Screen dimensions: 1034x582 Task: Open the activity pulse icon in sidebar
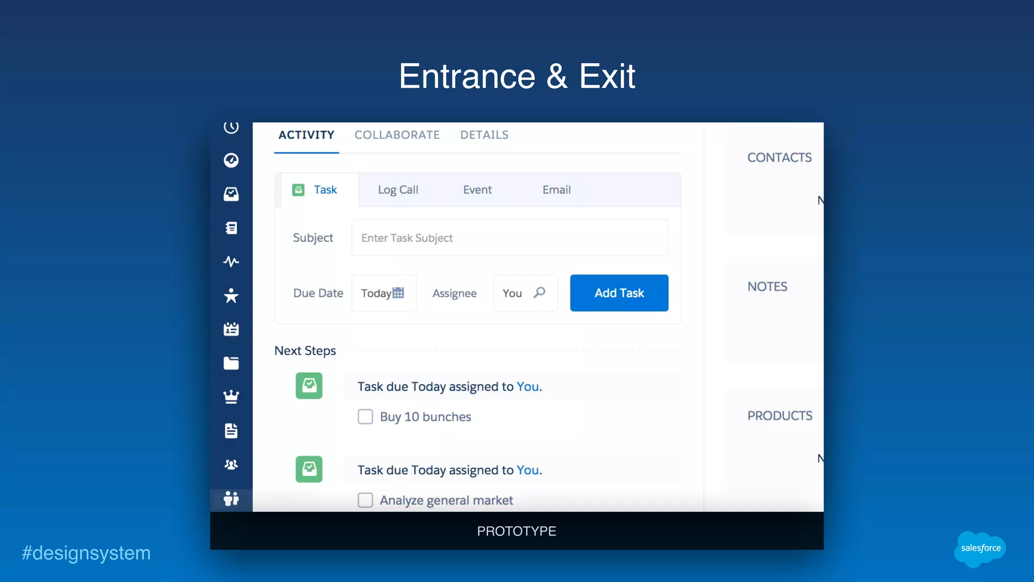click(x=231, y=261)
